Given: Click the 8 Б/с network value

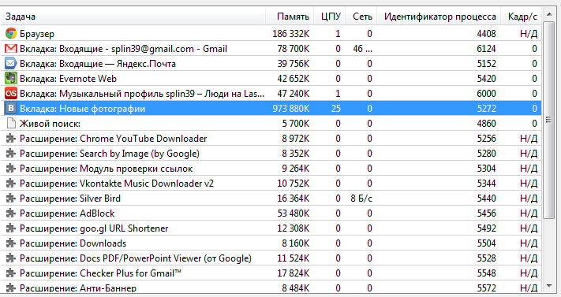Looking at the screenshot, I should point(361,199).
